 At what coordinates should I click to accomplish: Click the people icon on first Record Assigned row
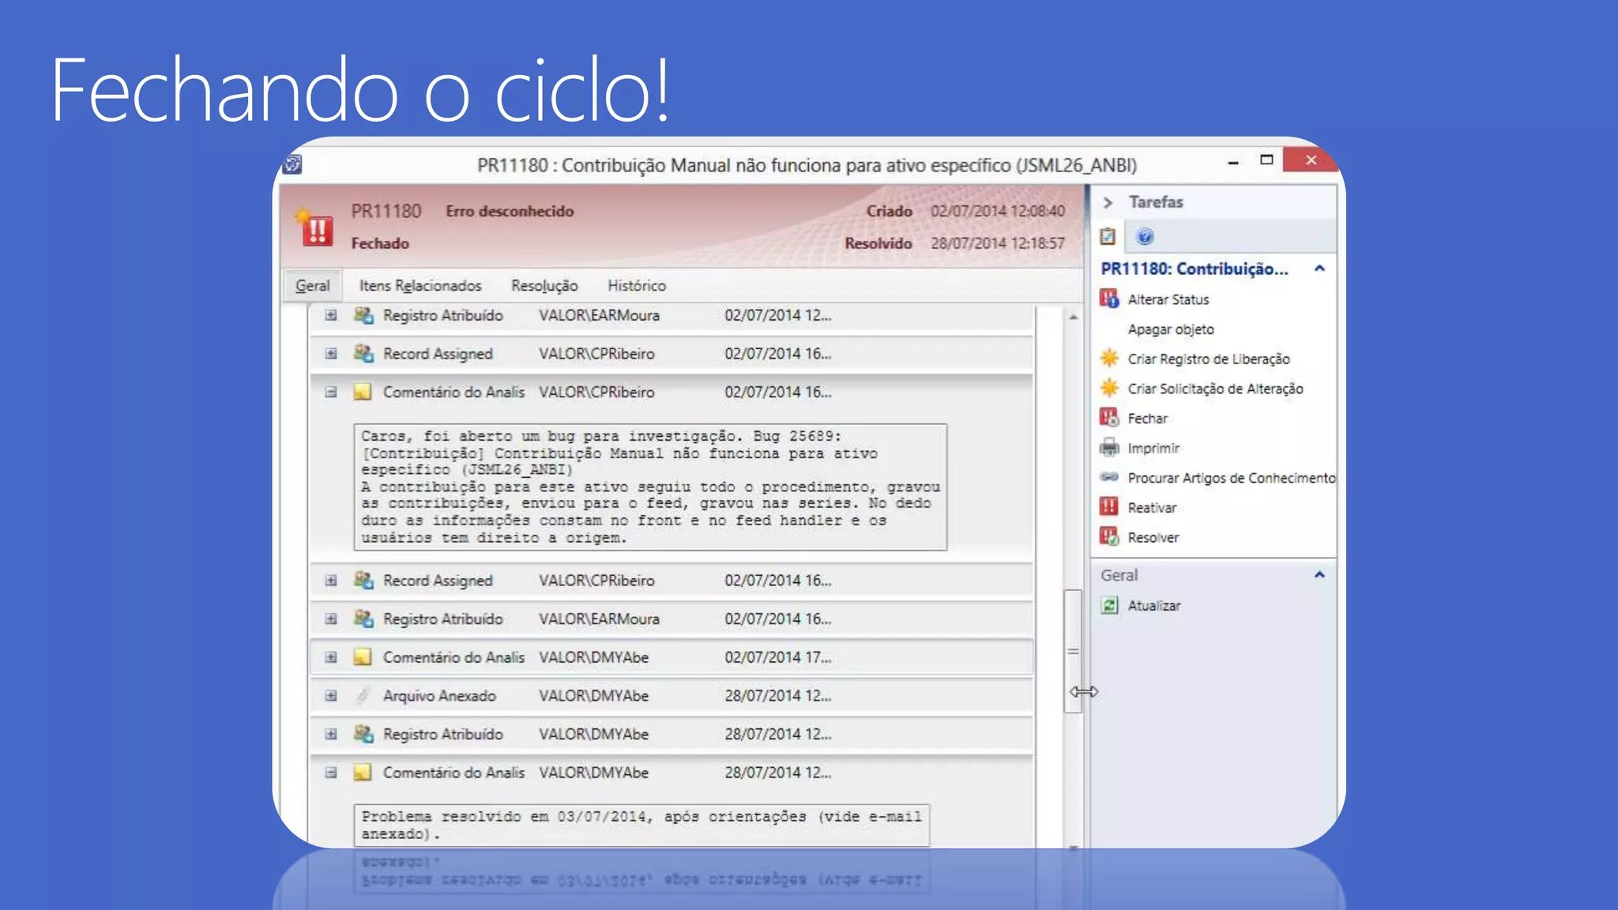(x=363, y=354)
